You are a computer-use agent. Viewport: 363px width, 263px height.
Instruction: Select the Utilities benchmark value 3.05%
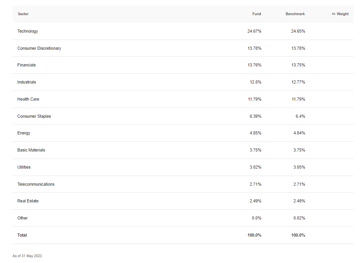[x=299, y=167]
